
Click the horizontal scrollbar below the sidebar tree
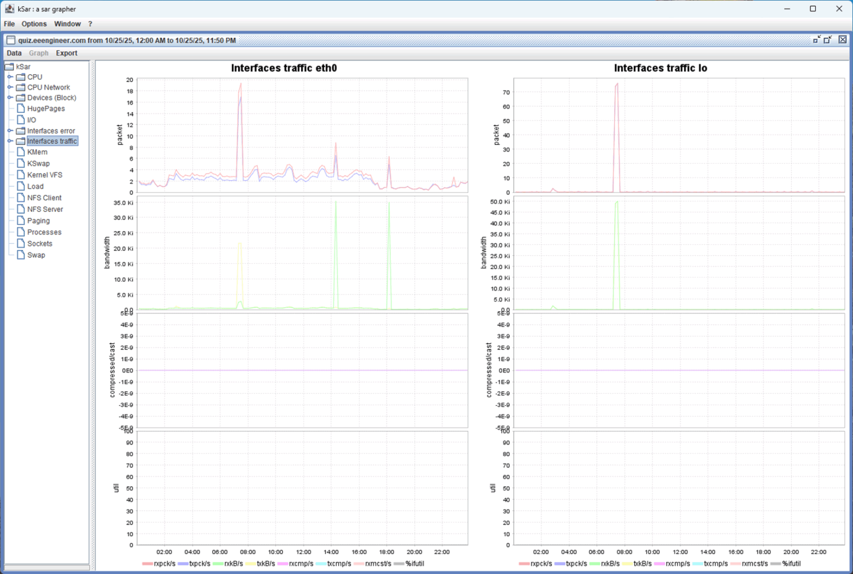pos(47,566)
